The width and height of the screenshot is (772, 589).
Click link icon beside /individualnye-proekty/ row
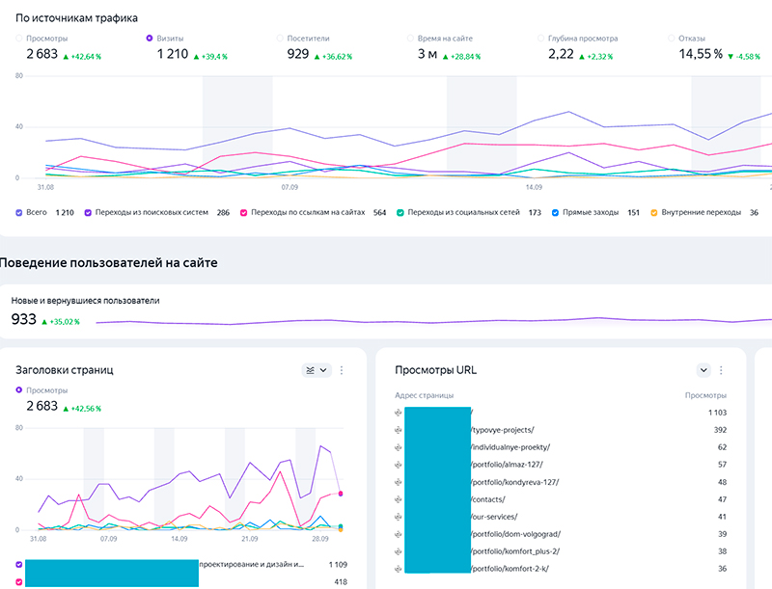[x=399, y=447]
